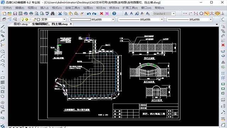The image size is (227, 128).
Task: Click the title block in the drawing
Action: click(x=145, y=111)
